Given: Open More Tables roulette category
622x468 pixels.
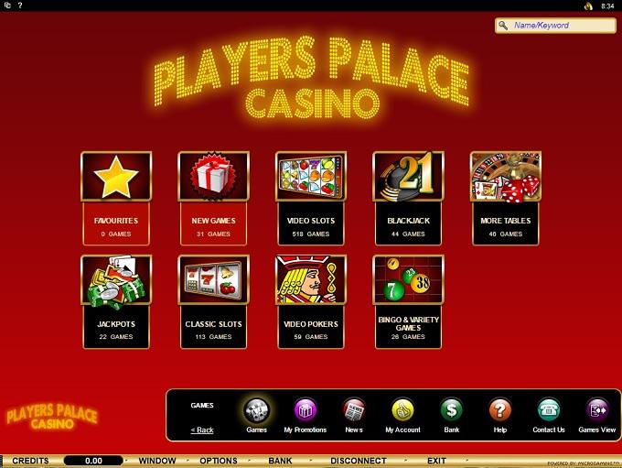Looking at the screenshot, I should 506,198.
